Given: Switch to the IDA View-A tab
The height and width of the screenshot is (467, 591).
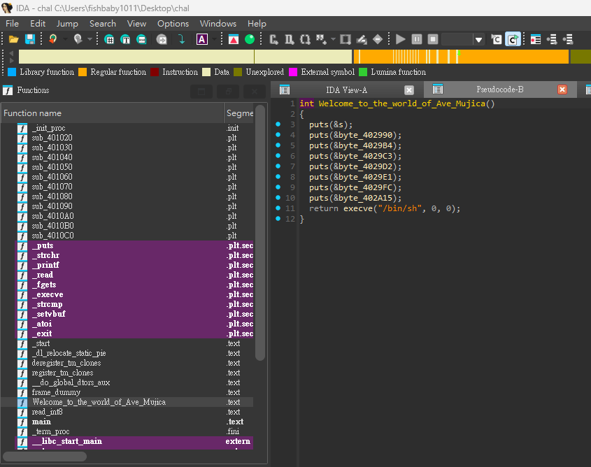Looking at the screenshot, I should 346,90.
